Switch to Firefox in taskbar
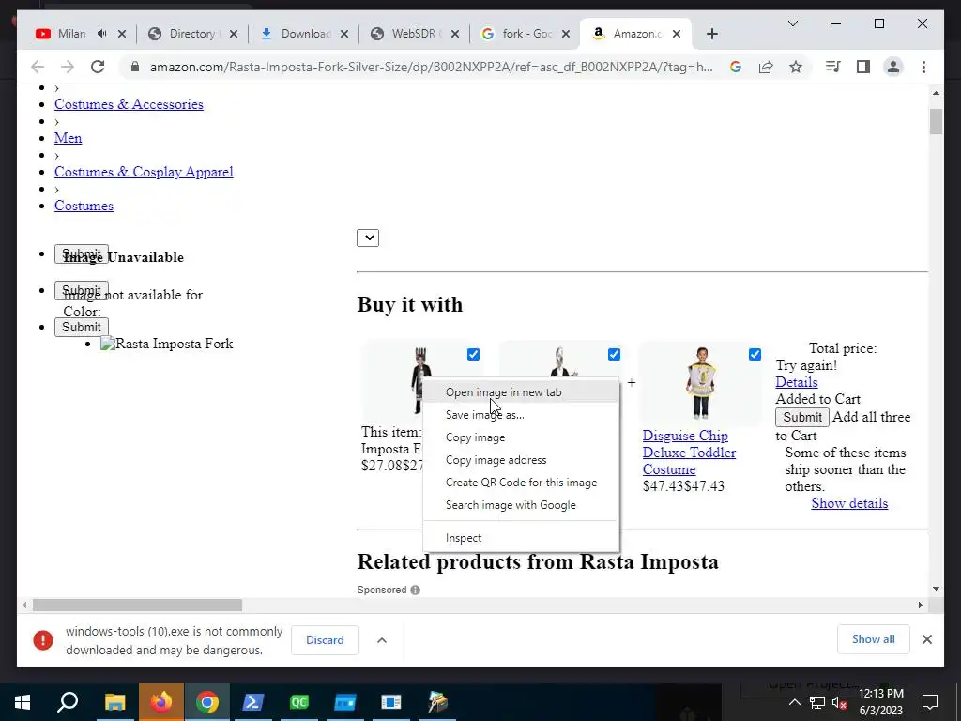 pos(160,702)
